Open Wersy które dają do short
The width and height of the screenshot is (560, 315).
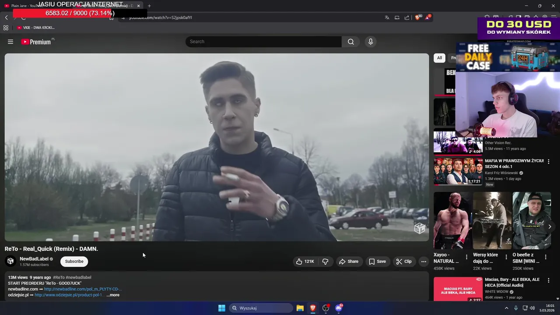click(x=492, y=221)
